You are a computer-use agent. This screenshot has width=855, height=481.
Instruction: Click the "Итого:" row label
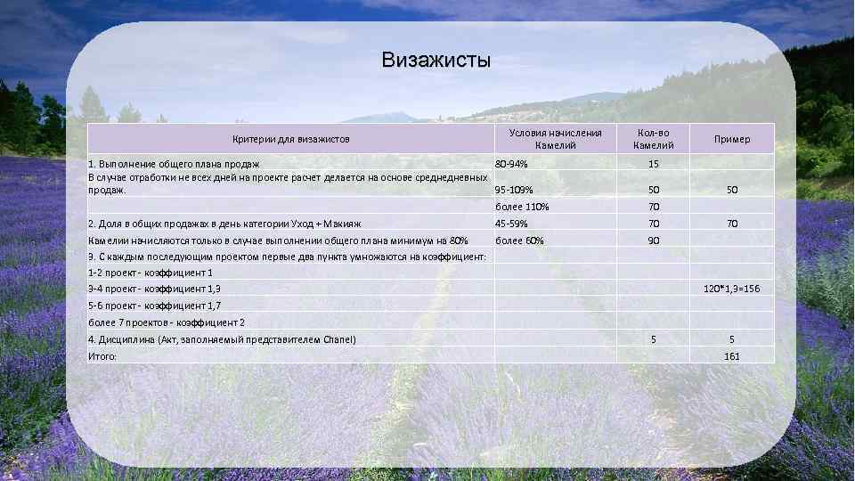pyautogui.click(x=102, y=356)
